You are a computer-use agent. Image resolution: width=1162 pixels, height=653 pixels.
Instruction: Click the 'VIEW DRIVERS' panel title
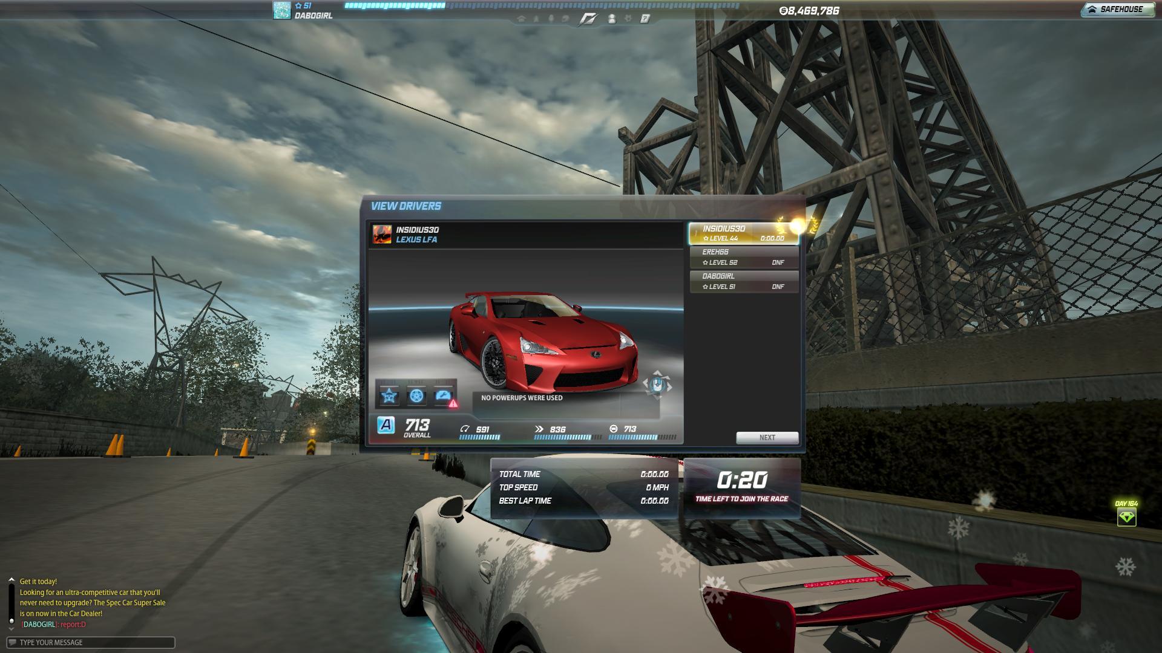(405, 206)
